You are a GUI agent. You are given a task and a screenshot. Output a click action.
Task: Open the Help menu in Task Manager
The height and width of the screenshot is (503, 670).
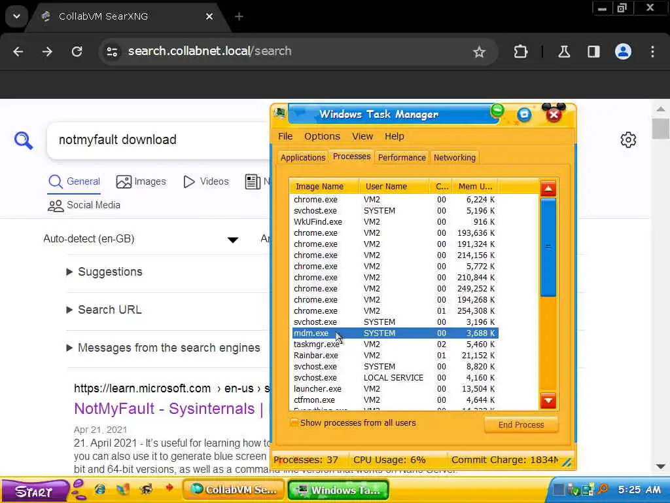[x=394, y=136]
